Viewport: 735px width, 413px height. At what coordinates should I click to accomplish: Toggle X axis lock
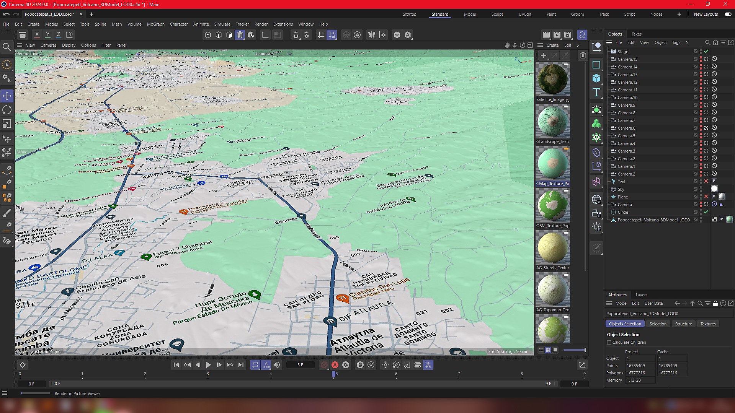pos(37,35)
